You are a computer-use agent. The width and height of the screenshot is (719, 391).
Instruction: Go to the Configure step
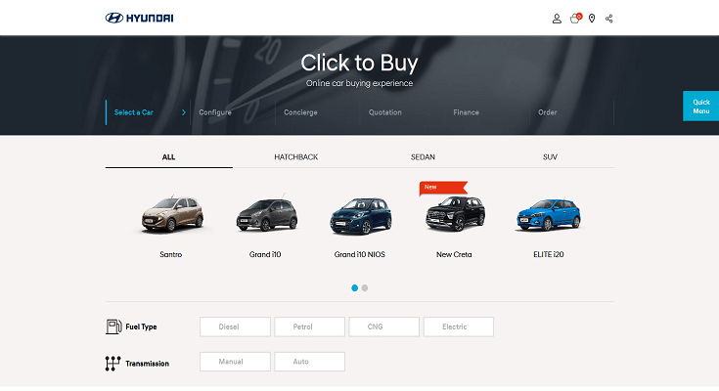pos(215,112)
